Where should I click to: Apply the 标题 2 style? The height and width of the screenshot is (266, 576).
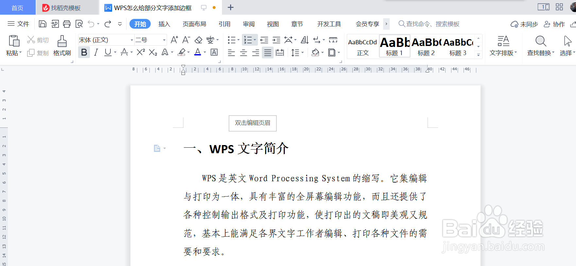point(426,46)
